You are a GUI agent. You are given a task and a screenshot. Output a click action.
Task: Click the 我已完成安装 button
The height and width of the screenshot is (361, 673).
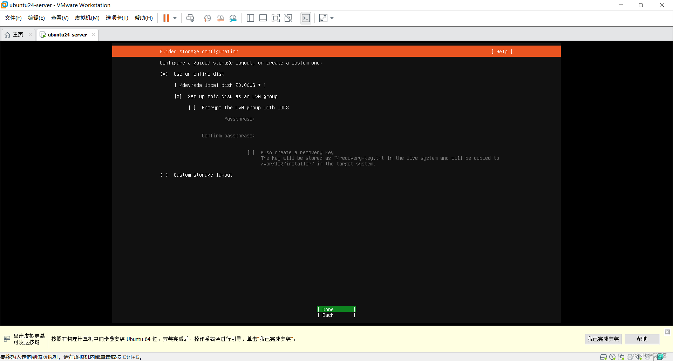603,339
